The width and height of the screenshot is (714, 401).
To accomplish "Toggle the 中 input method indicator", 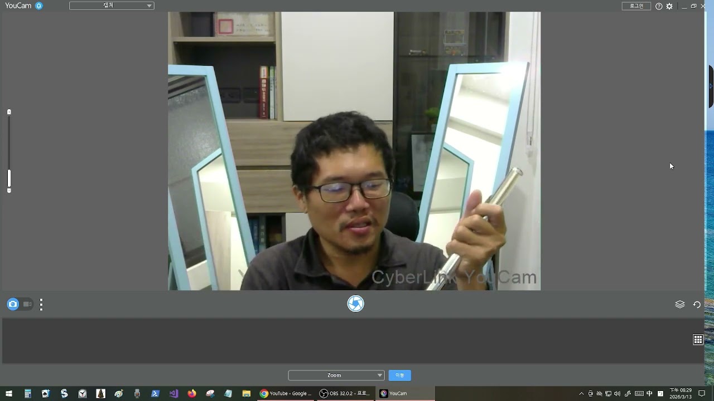I will [649, 394].
